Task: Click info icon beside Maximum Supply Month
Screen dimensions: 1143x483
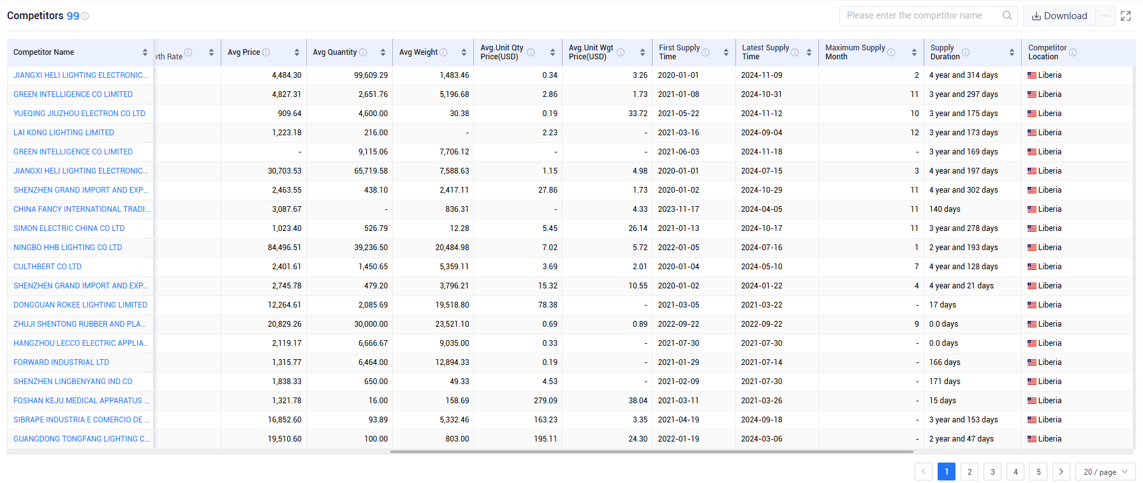Action: (x=891, y=52)
